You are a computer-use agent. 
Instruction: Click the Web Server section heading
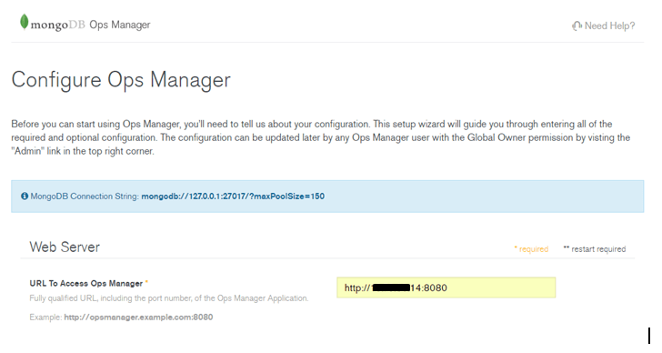pos(65,247)
